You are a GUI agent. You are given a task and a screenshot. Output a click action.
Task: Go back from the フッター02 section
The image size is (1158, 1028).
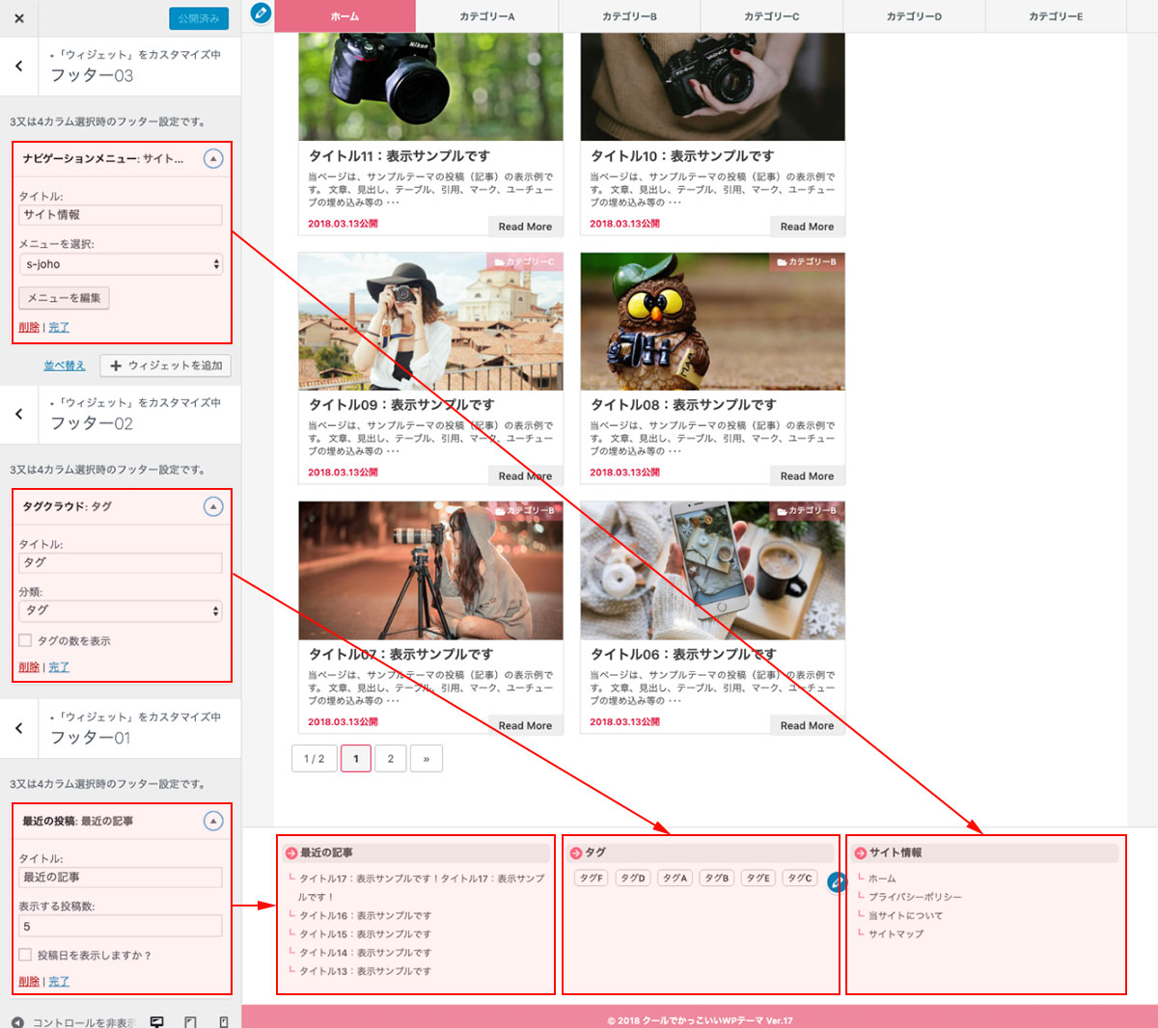[19, 414]
